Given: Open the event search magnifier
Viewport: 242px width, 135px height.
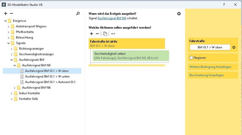Looking at the screenshot, I should pos(78,14).
